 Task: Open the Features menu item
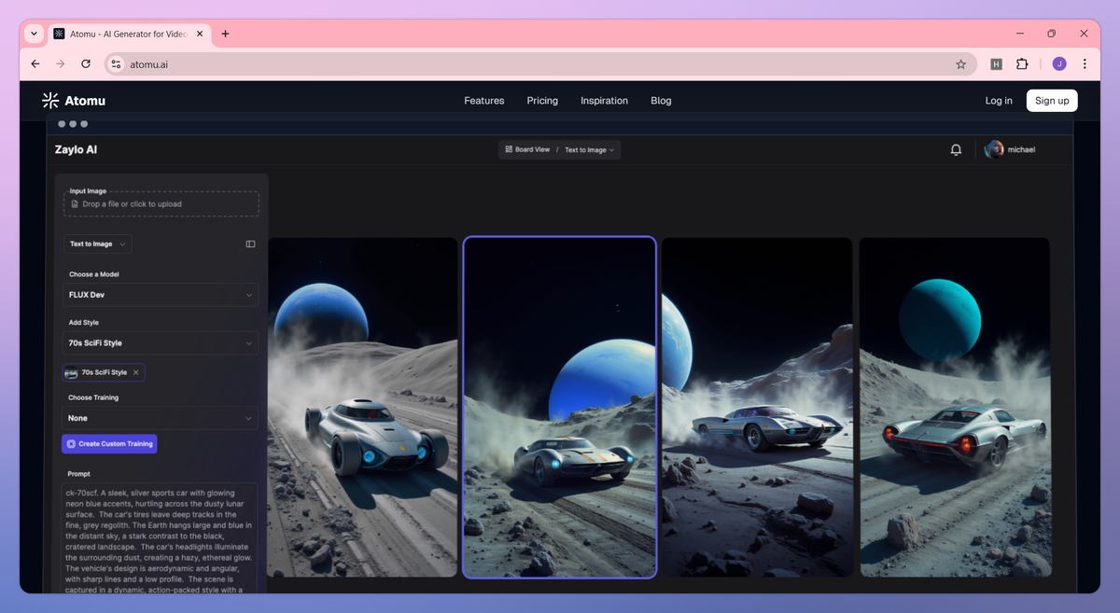[x=484, y=101]
